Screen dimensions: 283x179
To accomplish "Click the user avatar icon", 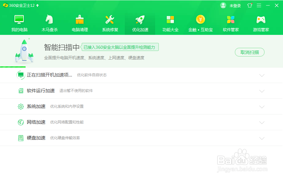I will click(223, 6).
